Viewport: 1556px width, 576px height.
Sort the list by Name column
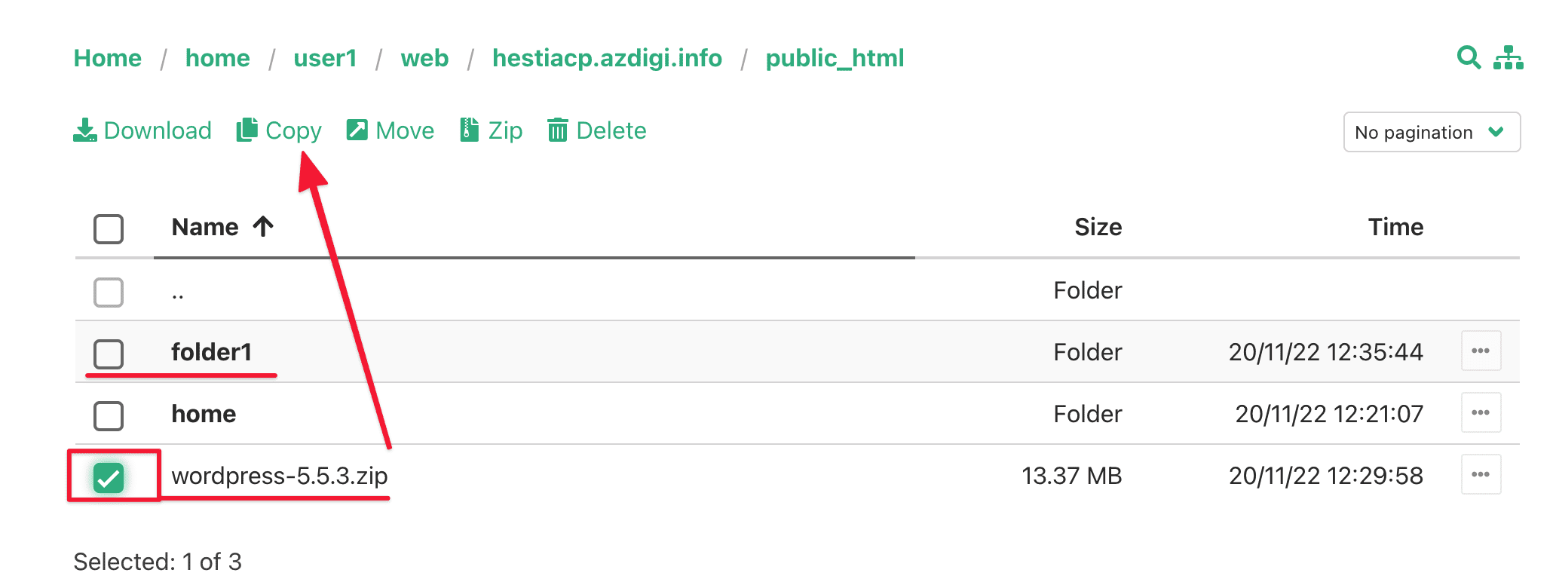point(205,227)
